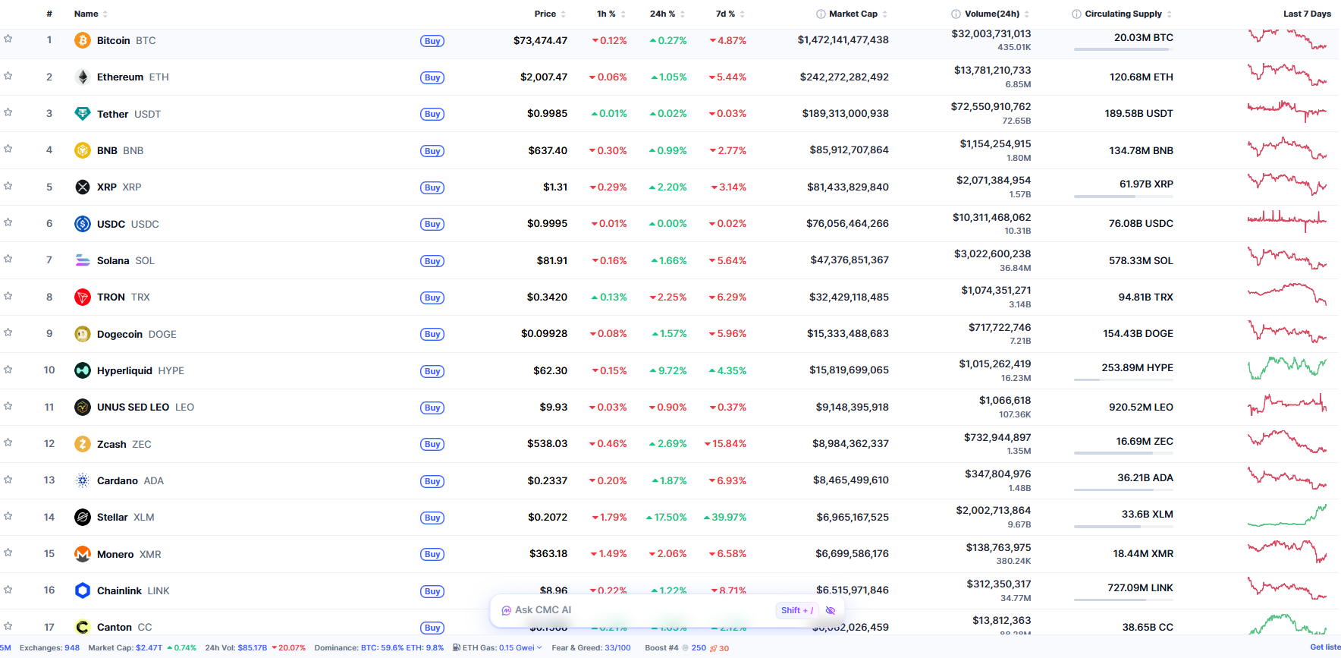1341x658 pixels.
Task: Click the Ethereum logo icon
Action: pos(83,77)
